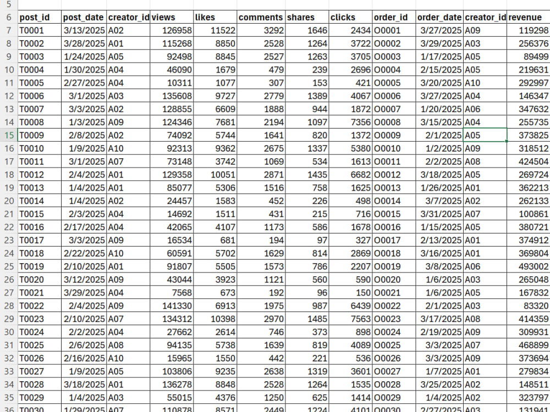Select the views value 135608
The image size is (550, 412).
coord(172,96)
